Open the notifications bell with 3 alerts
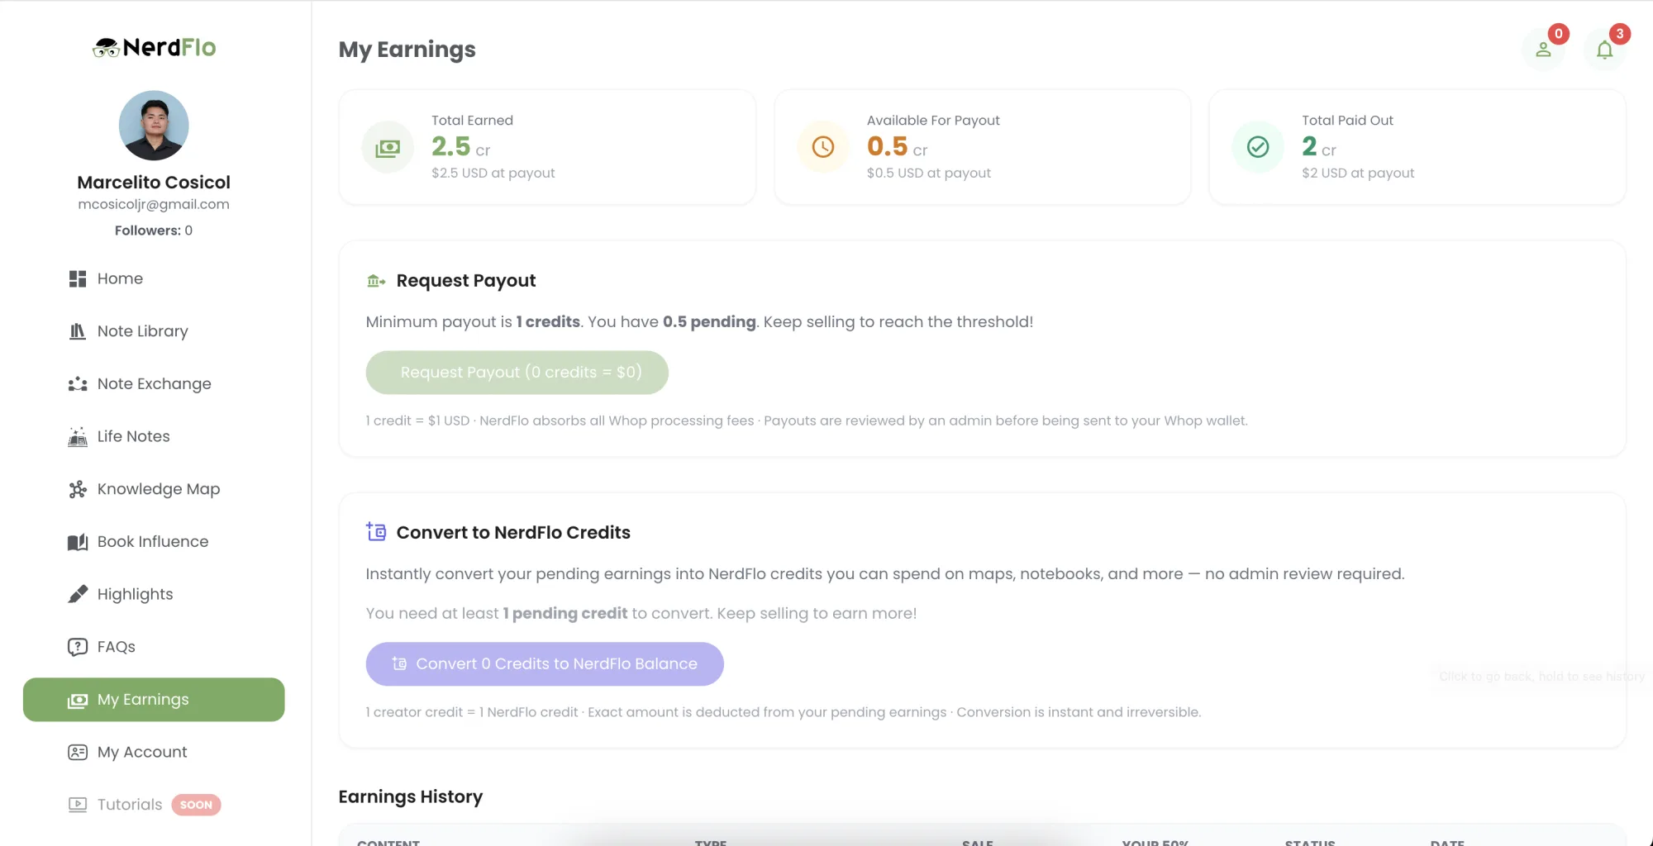 1604,50
